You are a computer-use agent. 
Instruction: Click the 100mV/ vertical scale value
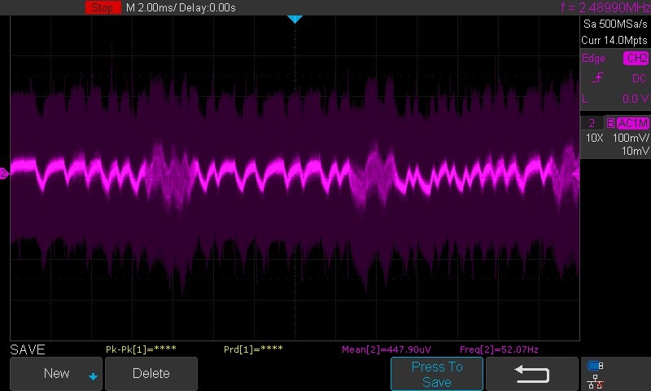click(631, 138)
